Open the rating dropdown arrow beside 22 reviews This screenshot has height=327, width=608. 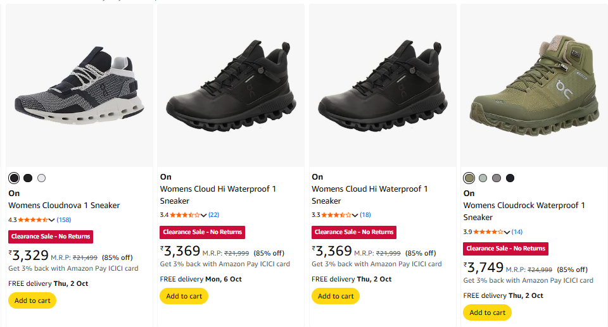(x=203, y=215)
